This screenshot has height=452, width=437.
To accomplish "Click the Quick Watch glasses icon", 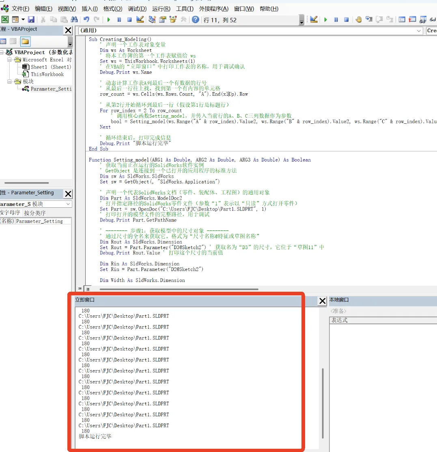I will coord(433,19).
